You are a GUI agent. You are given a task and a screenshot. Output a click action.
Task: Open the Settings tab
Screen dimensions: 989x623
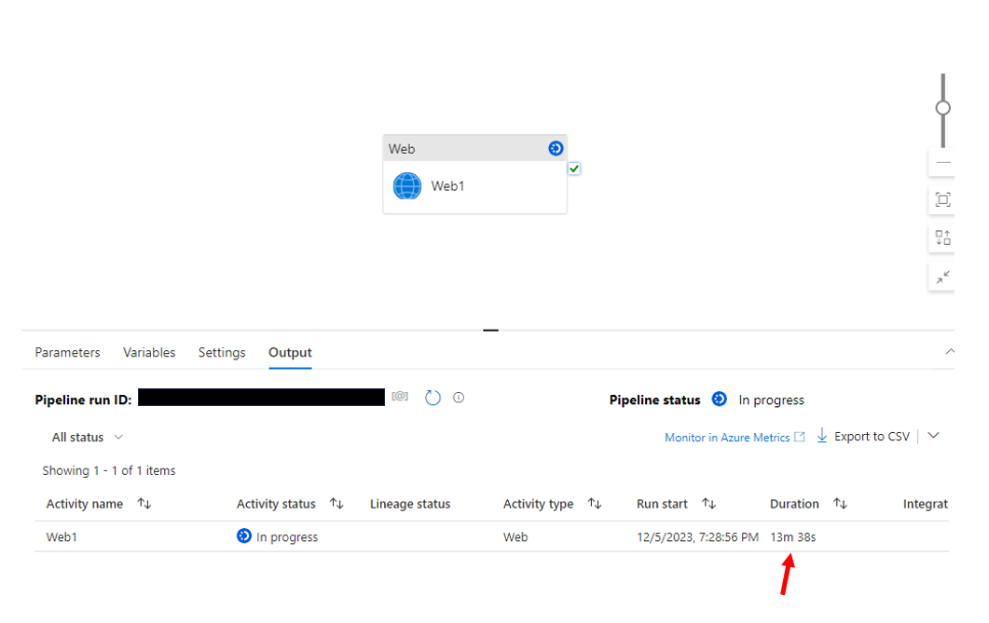221,352
